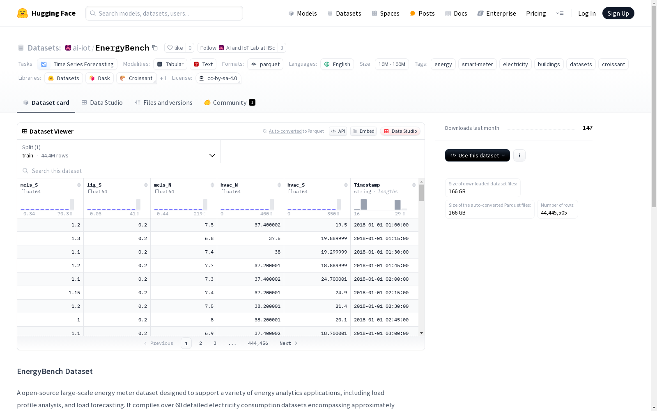Open the three-dot more options button
Screen dimensions: 657x411
click(x=519, y=155)
